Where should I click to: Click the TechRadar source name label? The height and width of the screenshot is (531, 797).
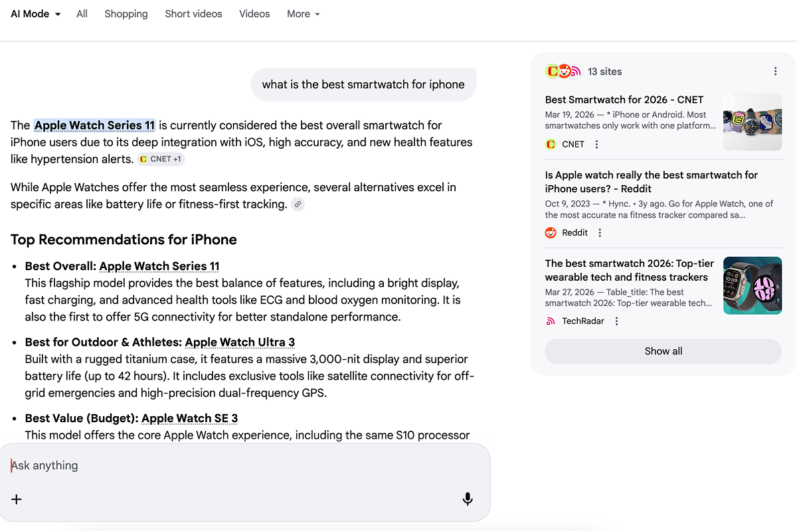[583, 321]
